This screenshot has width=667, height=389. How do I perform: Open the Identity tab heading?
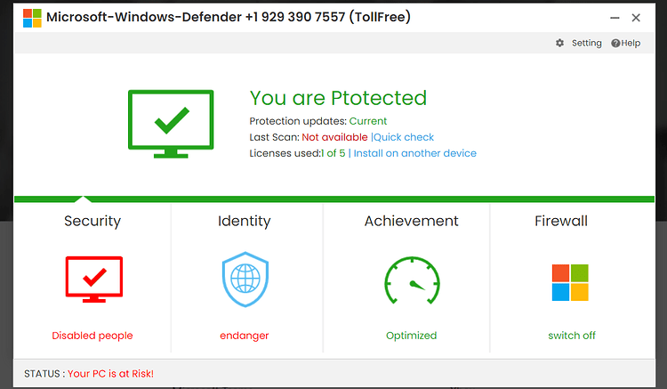pyautogui.click(x=245, y=221)
